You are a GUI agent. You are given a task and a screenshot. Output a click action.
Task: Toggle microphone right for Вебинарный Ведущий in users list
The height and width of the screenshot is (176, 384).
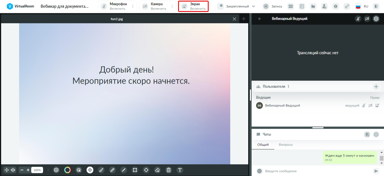pyautogui.click(x=363, y=106)
